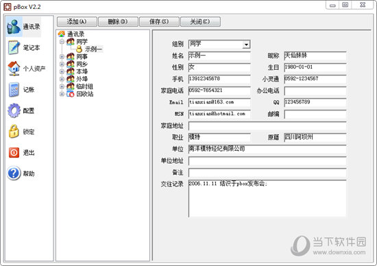377x266 pixels.
Task: Click the 临时组 group icon in tree
Action: 70,86
